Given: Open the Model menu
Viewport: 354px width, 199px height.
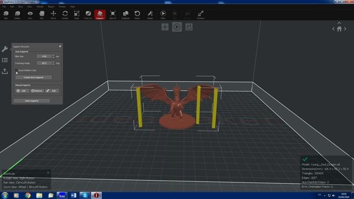Looking at the screenshot, I should point(40,7).
